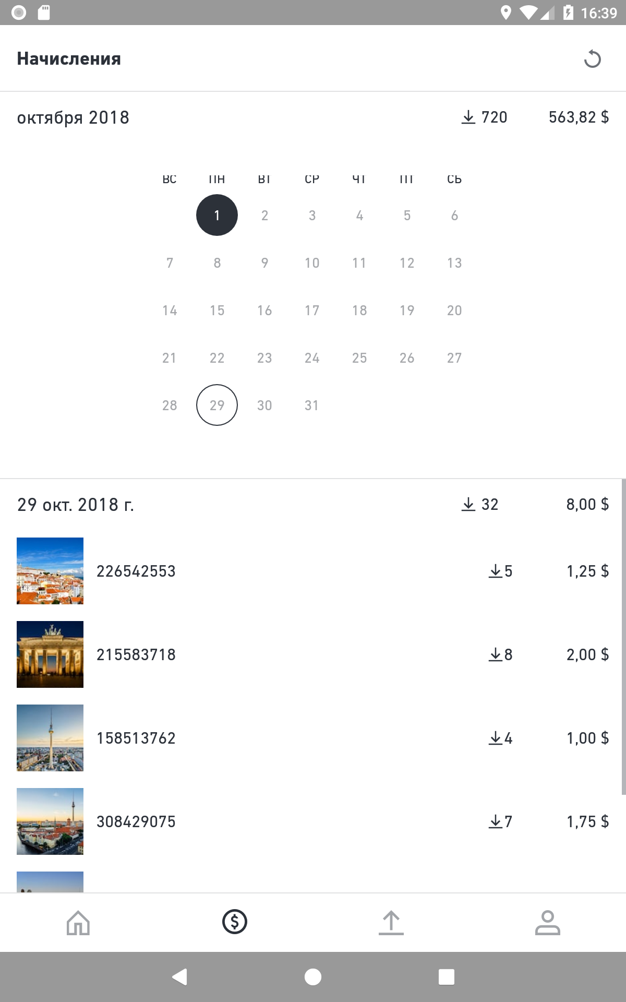Select the earnings dollar icon tab

pos(235,922)
